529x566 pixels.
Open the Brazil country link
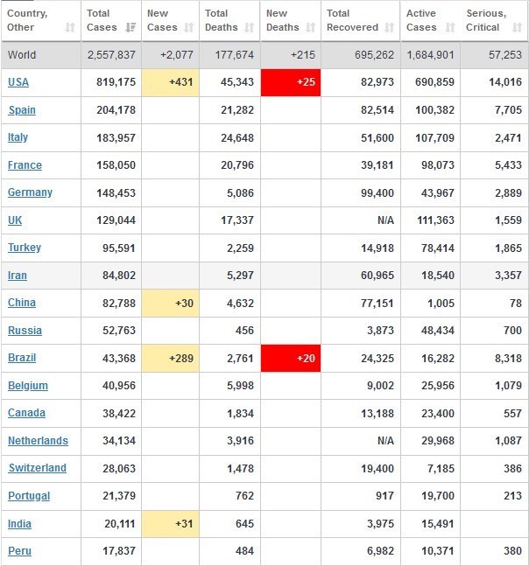pos(23,358)
